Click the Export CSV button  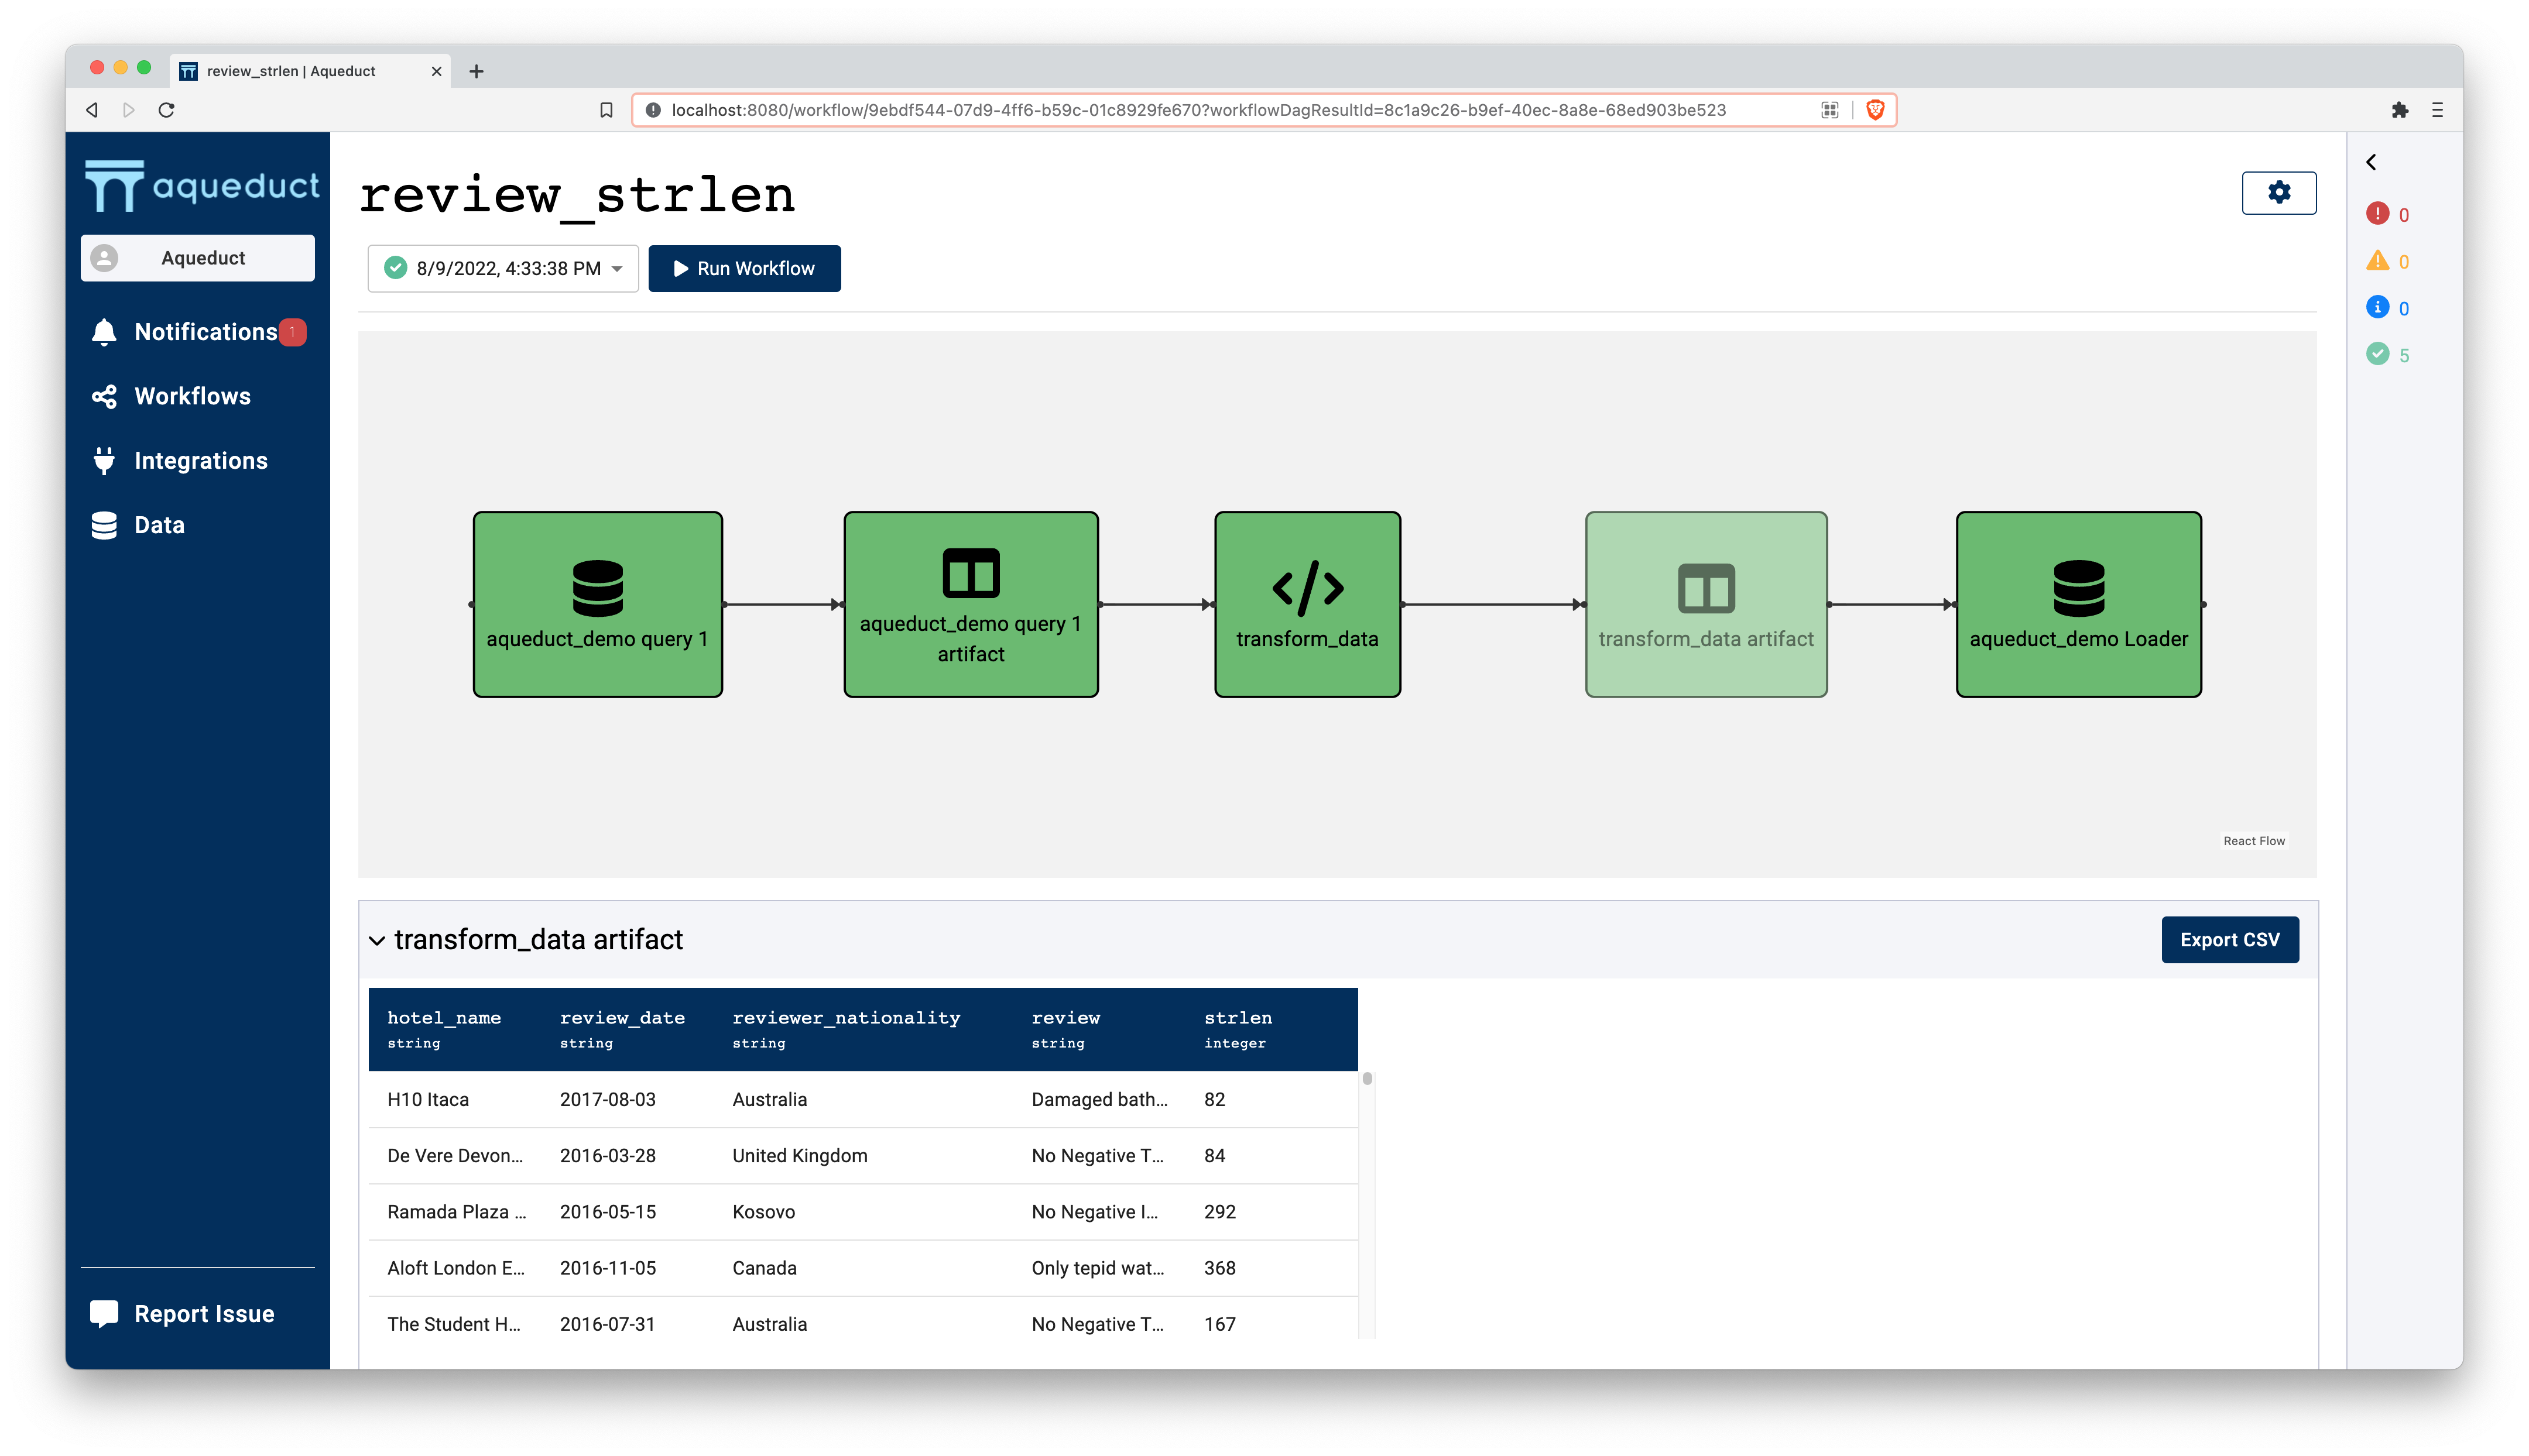(x=2229, y=940)
